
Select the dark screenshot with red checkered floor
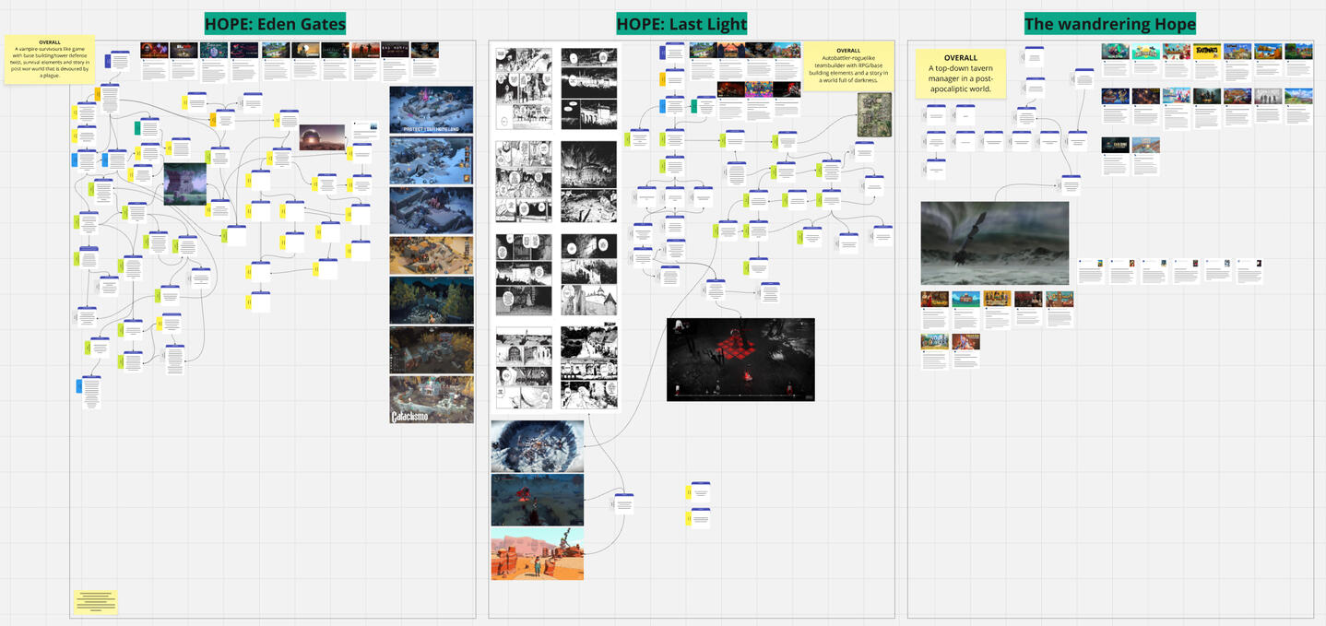(x=740, y=360)
